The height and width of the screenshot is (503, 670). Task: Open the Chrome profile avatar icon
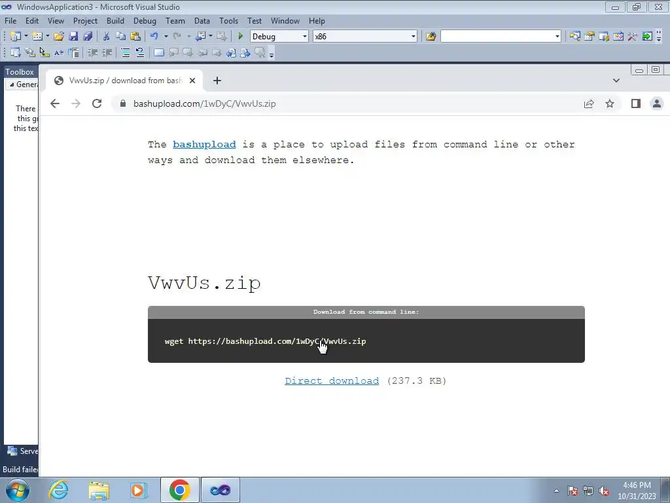pyautogui.click(x=657, y=103)
